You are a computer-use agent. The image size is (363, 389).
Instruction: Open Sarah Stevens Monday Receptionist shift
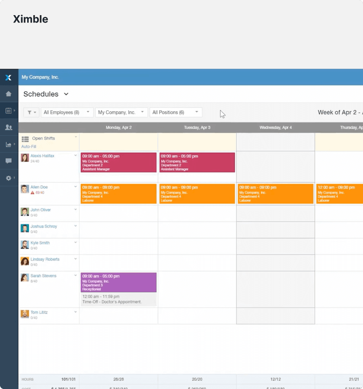[x=118, y=283]
